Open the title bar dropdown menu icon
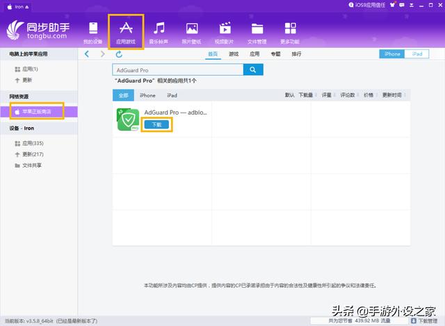Image resolution: width=445 pixels, height=326 pixels. tap(412, 5)
